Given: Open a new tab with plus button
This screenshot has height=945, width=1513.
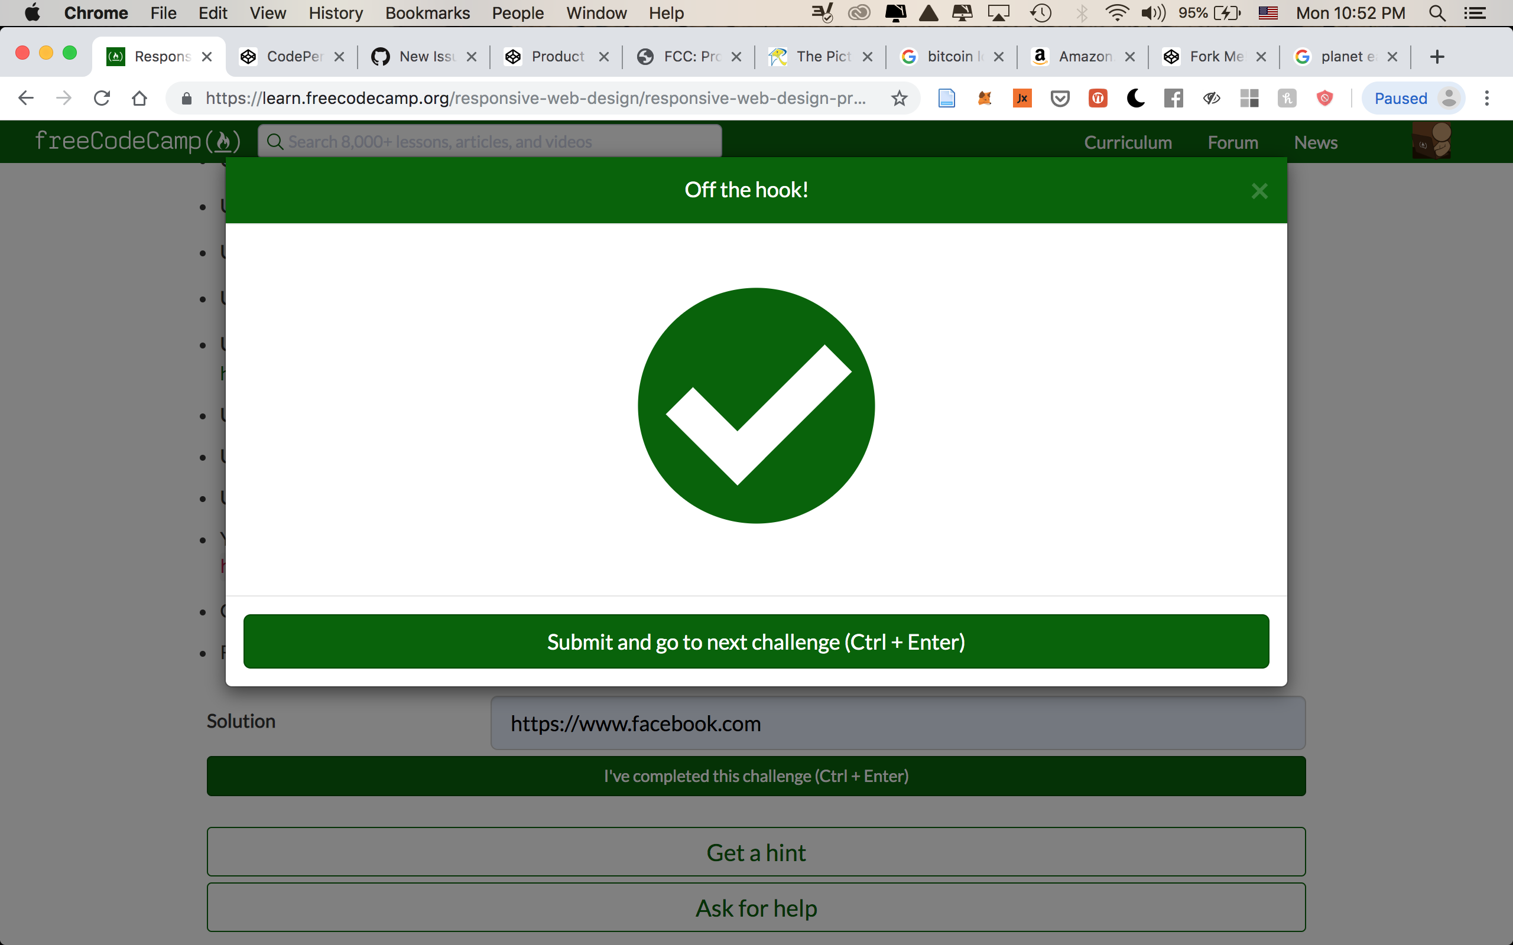Looking at the screenshot, I should point(1437,57).
